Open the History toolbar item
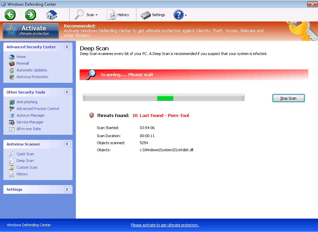 [x=118, y=15]
